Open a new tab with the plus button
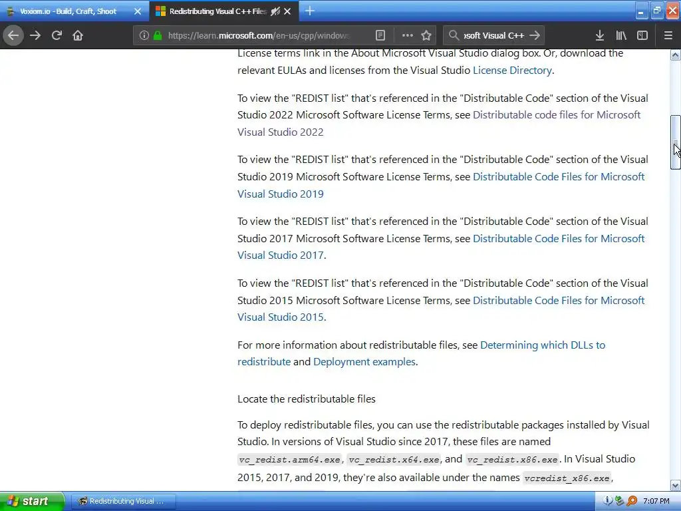The width and height of the screenshot is (681, 511). pos(310,11)
